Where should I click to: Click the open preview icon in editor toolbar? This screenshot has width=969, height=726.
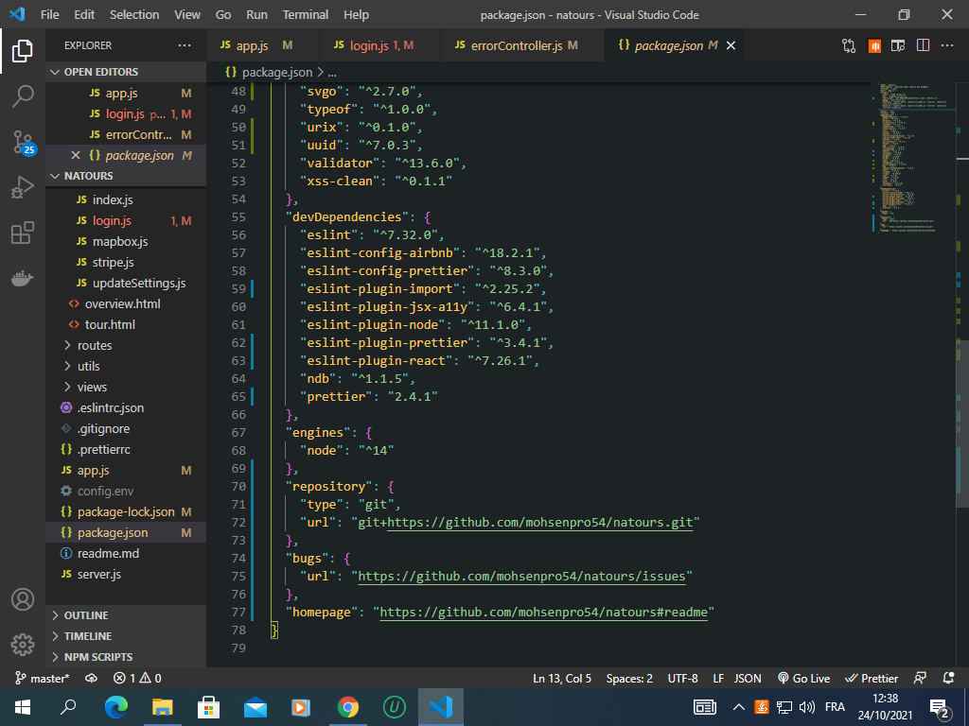point(898,45)
